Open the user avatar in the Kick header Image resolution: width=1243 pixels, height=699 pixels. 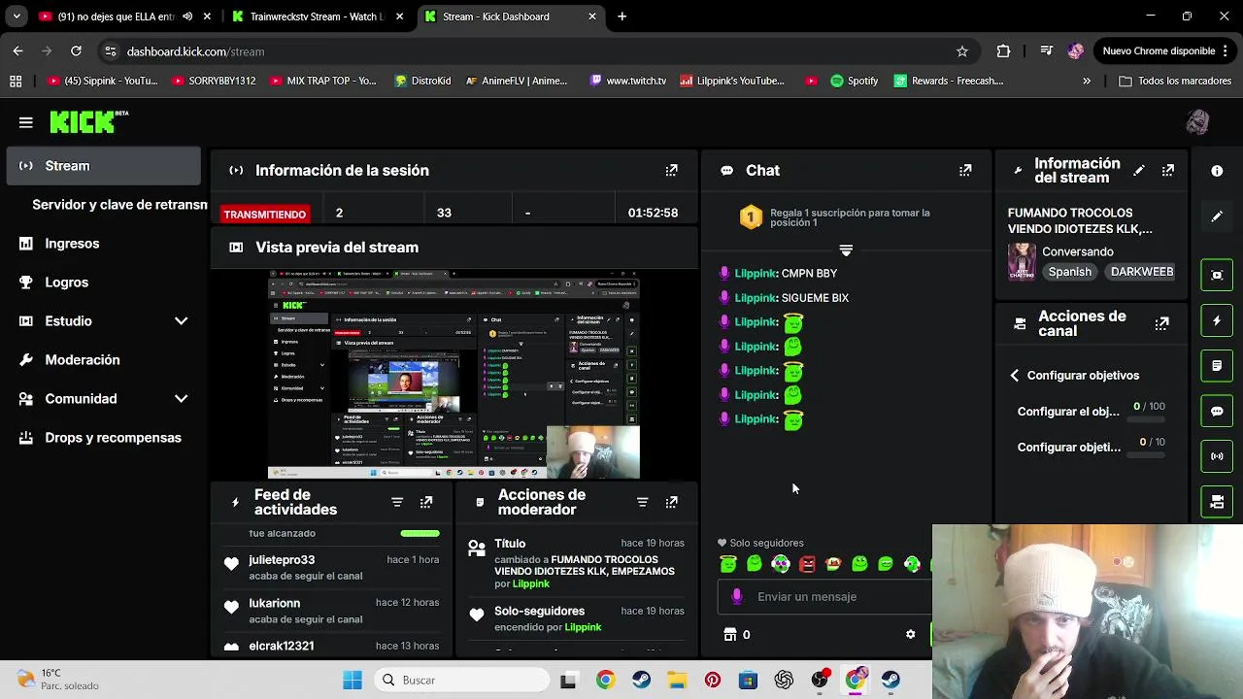click(1197, 121)
